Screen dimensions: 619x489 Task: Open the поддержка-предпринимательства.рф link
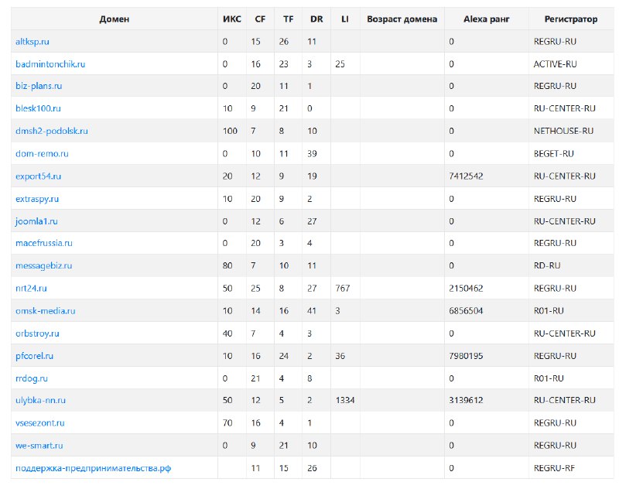pos(93,468)
